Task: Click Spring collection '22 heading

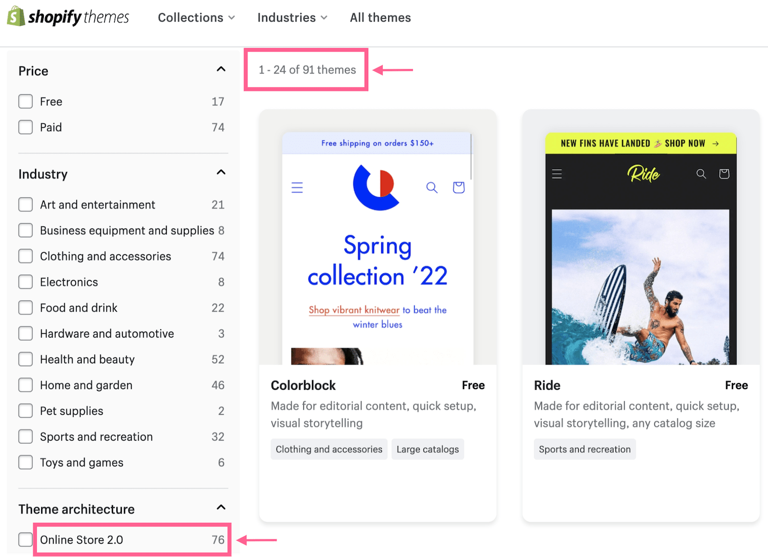Action: coord(377,261)
